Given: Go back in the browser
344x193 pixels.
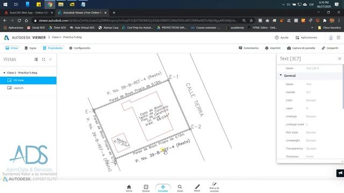Looking at the screenshot, I should (5, 20).
